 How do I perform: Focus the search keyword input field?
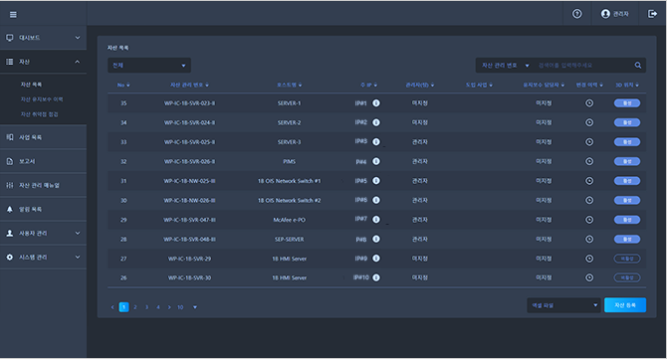[582, 66]
